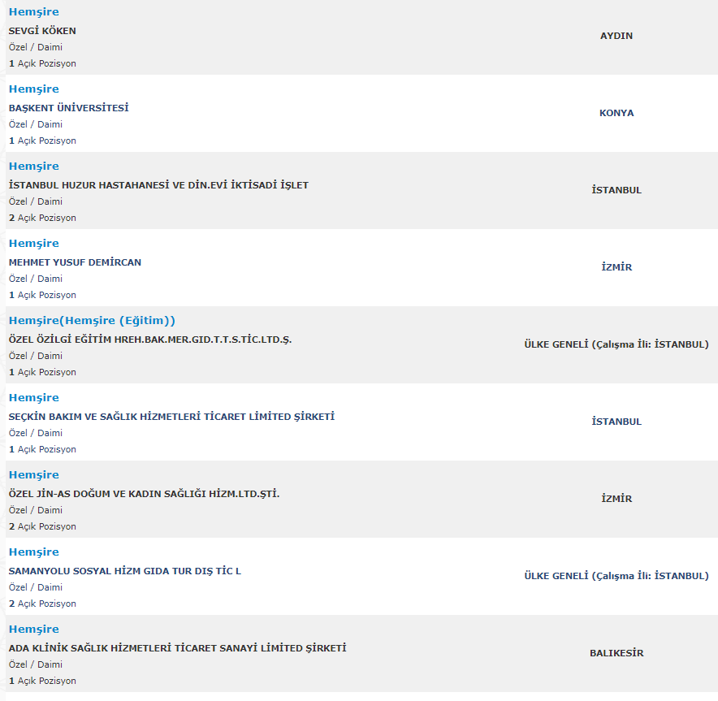Select the ADA KLİNİK SAĞLIK HİZMETLERİ employer name

click(177, 648)
